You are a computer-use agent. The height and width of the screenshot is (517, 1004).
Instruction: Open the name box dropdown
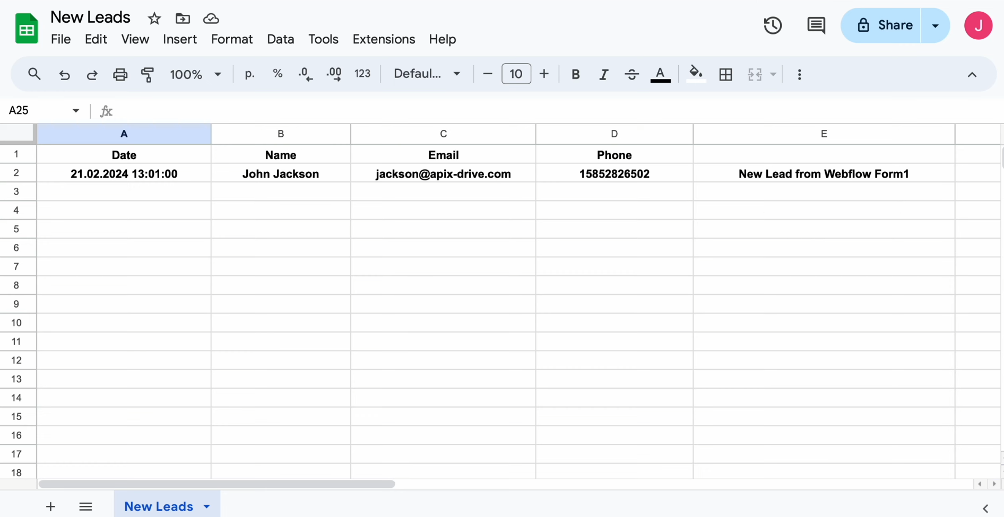pos(75,110)
